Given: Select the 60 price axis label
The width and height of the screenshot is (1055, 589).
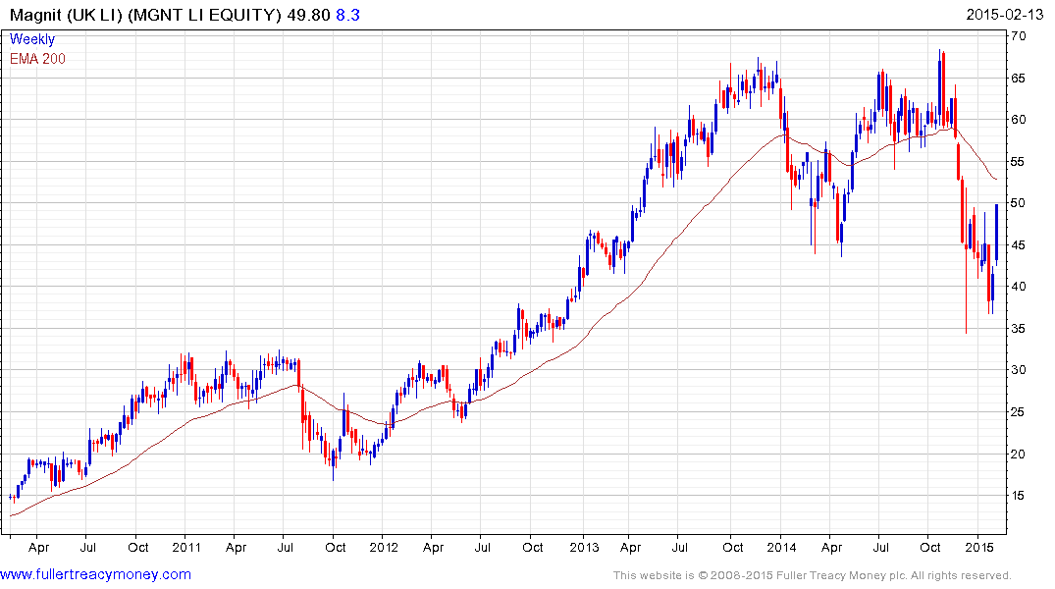Looking at the screenshot, I should tap(1018, 120).
